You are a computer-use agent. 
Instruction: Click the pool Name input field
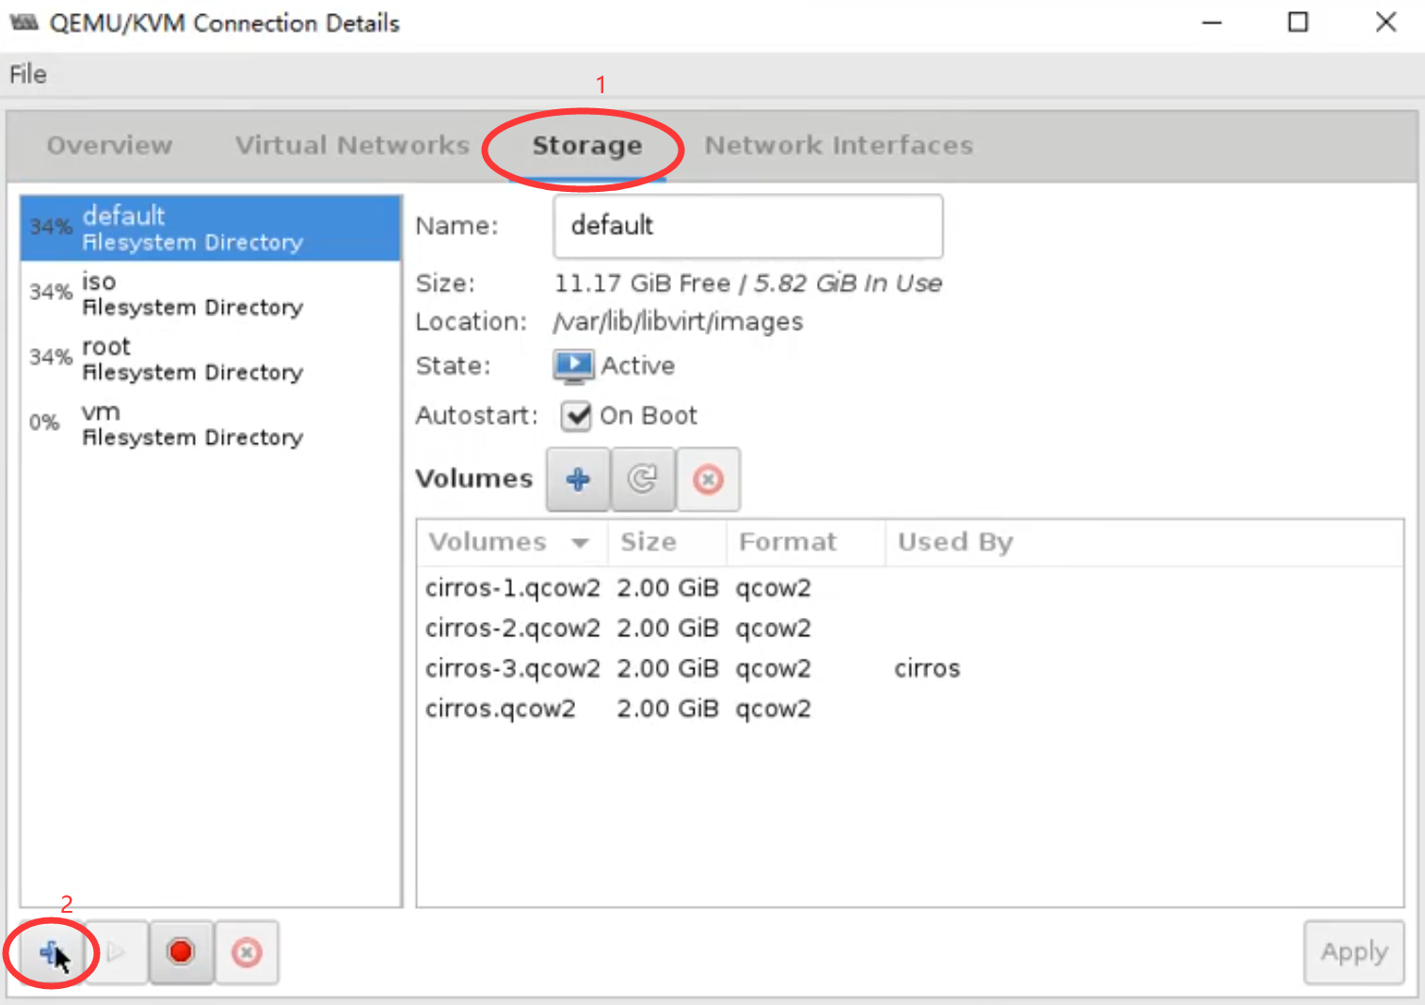coord(747,226)
